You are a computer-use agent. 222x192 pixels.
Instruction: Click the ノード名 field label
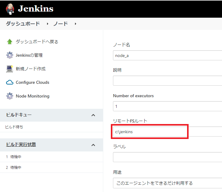pos(121,45)
